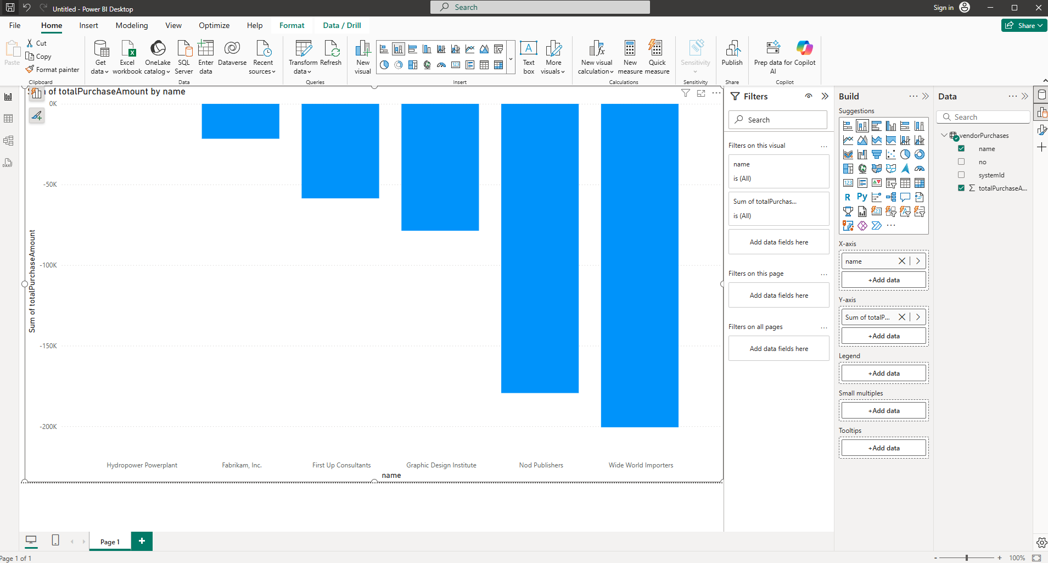The image size is (1048, 563).
Task: Add a new page with plus button
Action: tap(142, 541)
